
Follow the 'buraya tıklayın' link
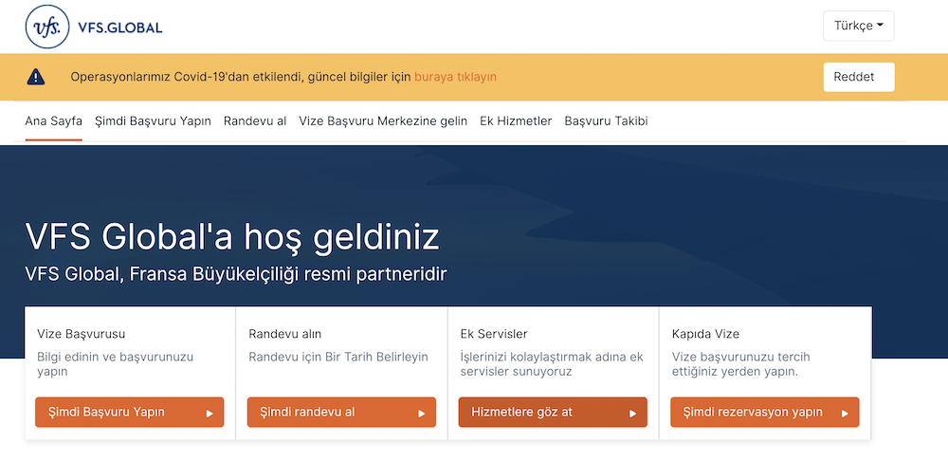point(455,77)
